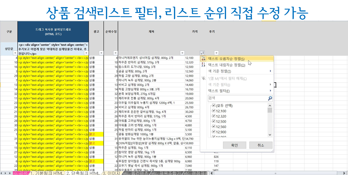Select cell 푸짐한 양이많은 간편식 즉석탕 5종
The width and height of the screenshot is (348, 175).
[x=151, y=161]
